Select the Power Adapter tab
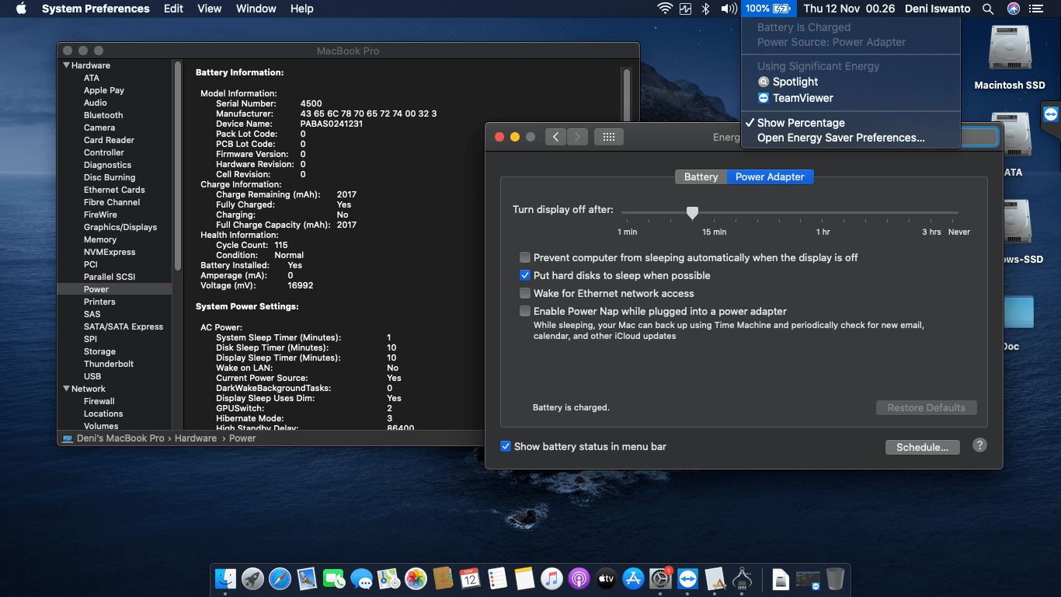This screenshot has height=597, width=1061. 770,176
